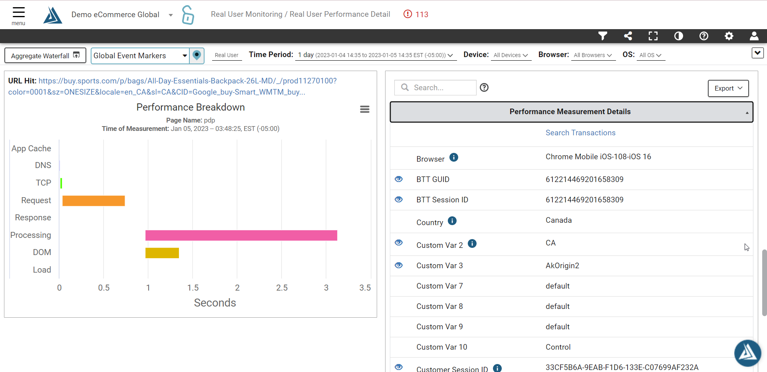767x372 pixels.
Task: Expand the Time Period dropdown
Action: 376,55
